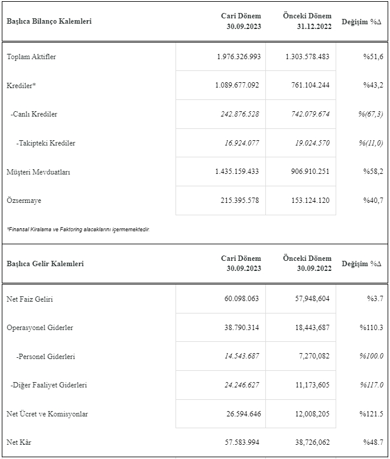
Task: Click the Başlıca Bilanço Kalemleri header
Action: tap(49, 21)
